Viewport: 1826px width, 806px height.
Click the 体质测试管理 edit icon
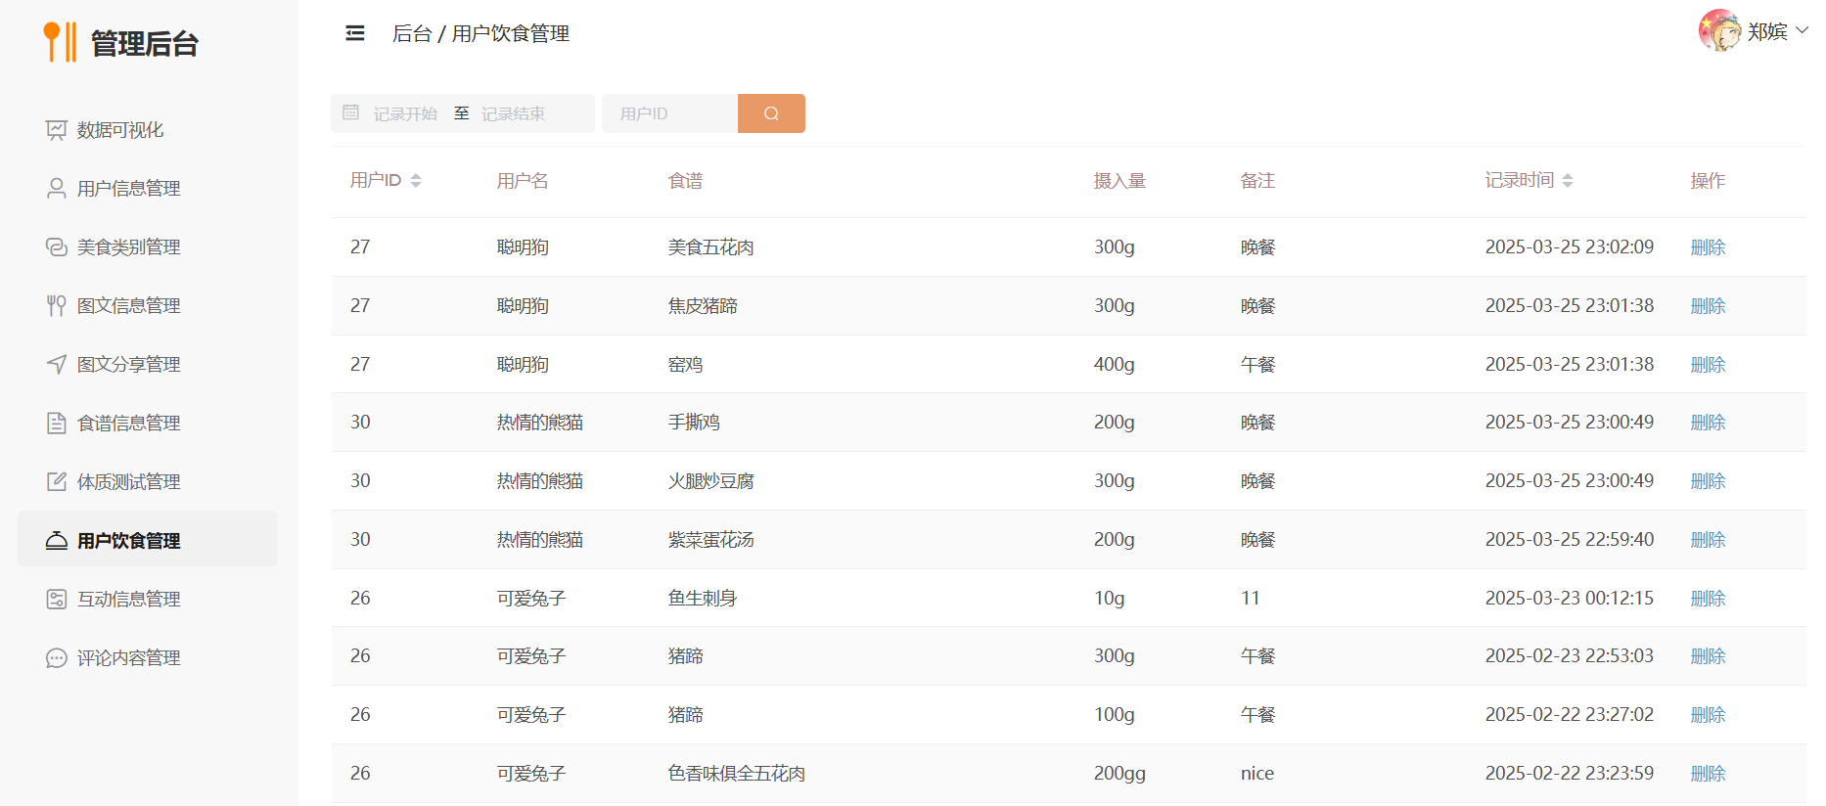(x=57, y=482)
